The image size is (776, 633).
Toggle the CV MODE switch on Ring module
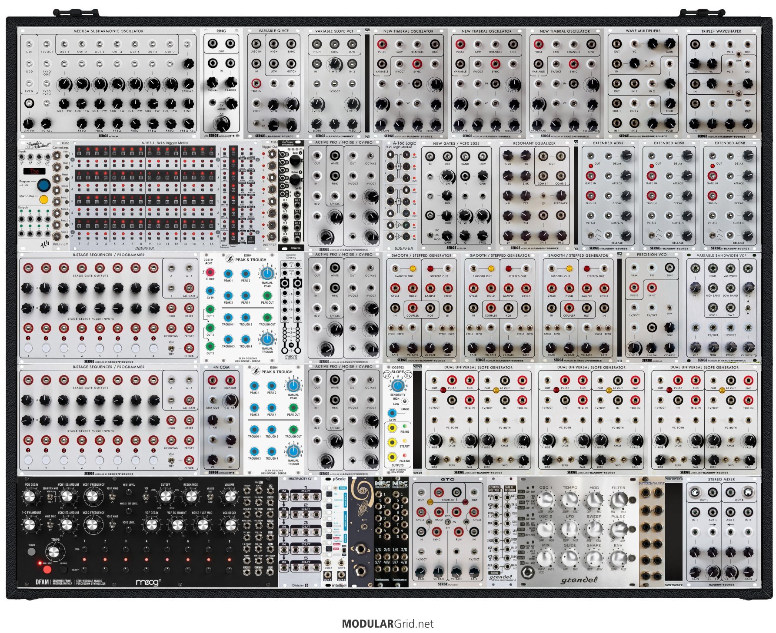point(213,103)
